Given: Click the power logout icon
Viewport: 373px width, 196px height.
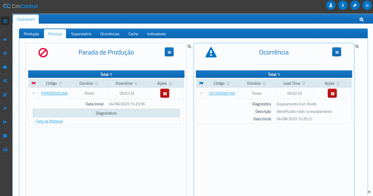Looking at the screenshot, I should 367,5.
